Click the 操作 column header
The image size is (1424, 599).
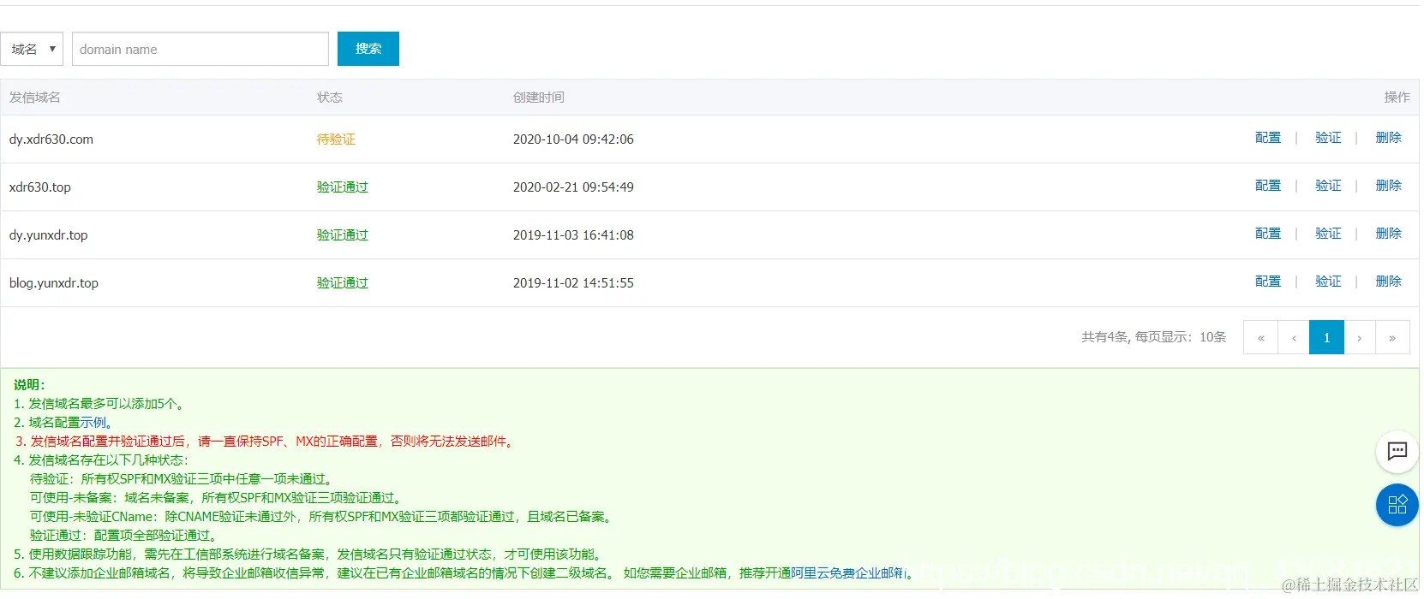[x=1397, y=98]
